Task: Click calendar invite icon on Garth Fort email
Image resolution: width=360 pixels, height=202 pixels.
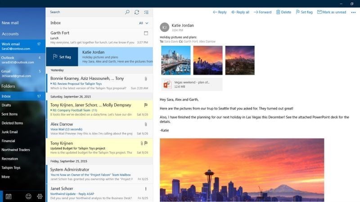Action: pyautogui.click(x=146, y=33)
